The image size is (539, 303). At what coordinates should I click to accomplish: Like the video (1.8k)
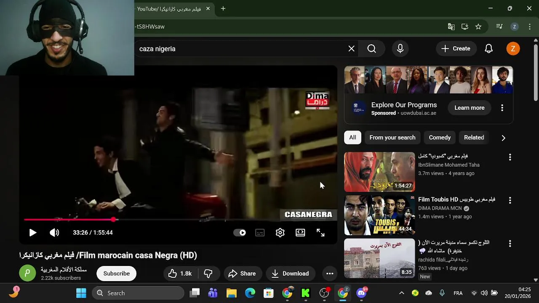click(x=180, y=274)
